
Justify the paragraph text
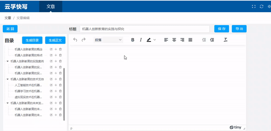point(190,40)
